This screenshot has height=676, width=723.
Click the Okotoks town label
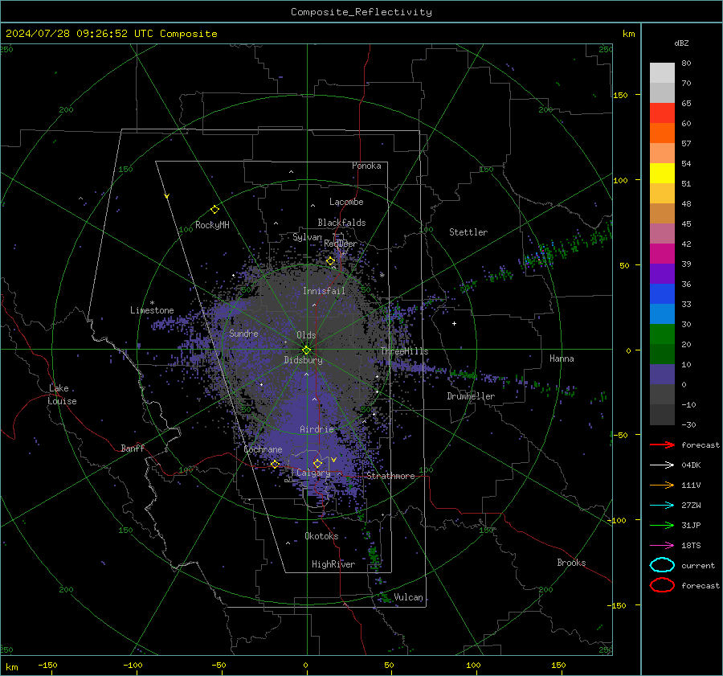click(321, 536)
